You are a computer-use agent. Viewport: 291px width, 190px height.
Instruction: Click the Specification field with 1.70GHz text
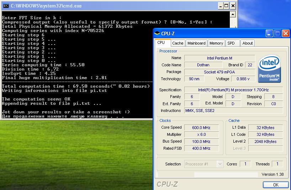pos(233,90)
